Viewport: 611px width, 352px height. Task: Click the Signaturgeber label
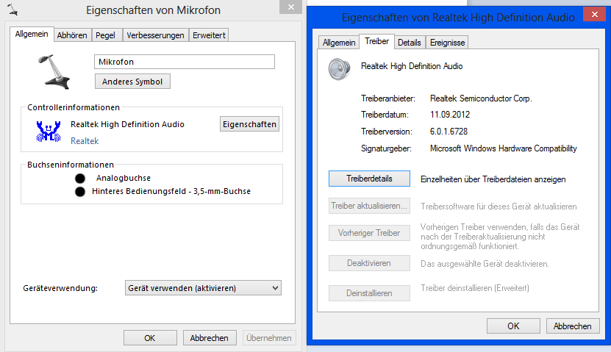pos(386,148)
